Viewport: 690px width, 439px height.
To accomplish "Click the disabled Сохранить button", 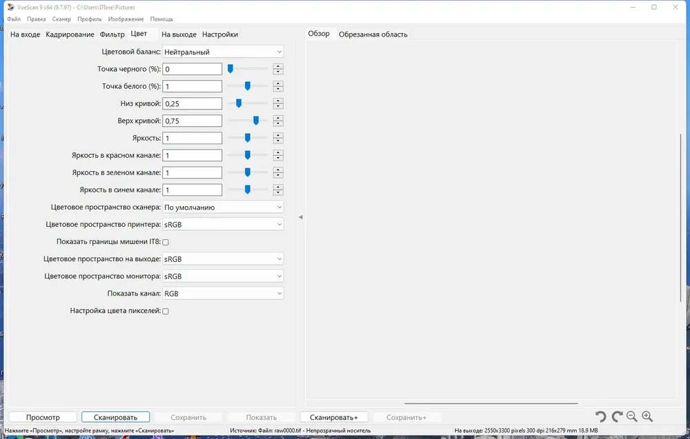I will pyautogui.click(x=188, y=417).
